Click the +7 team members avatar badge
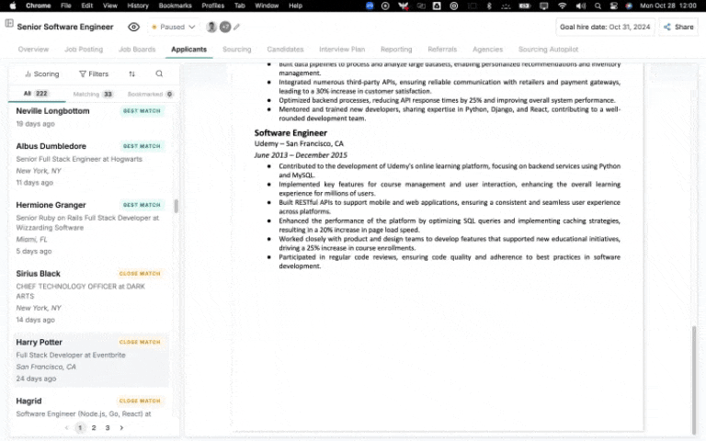Screen dimensions: 706x441 pyautogui.click(x=225, y=28)
